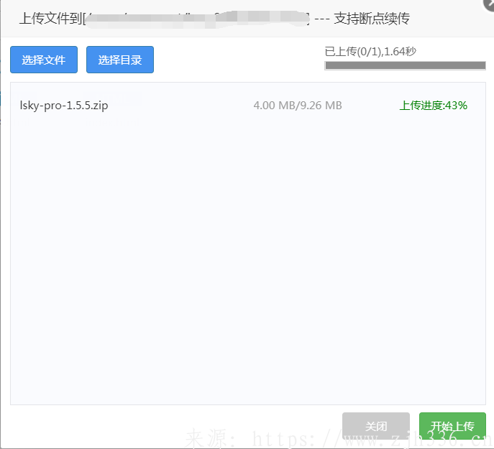Image resolution: width=494 pixels, height=449 pixels.
Task: Close the upload dialog with X icon
Action: [x=489, y=4]
